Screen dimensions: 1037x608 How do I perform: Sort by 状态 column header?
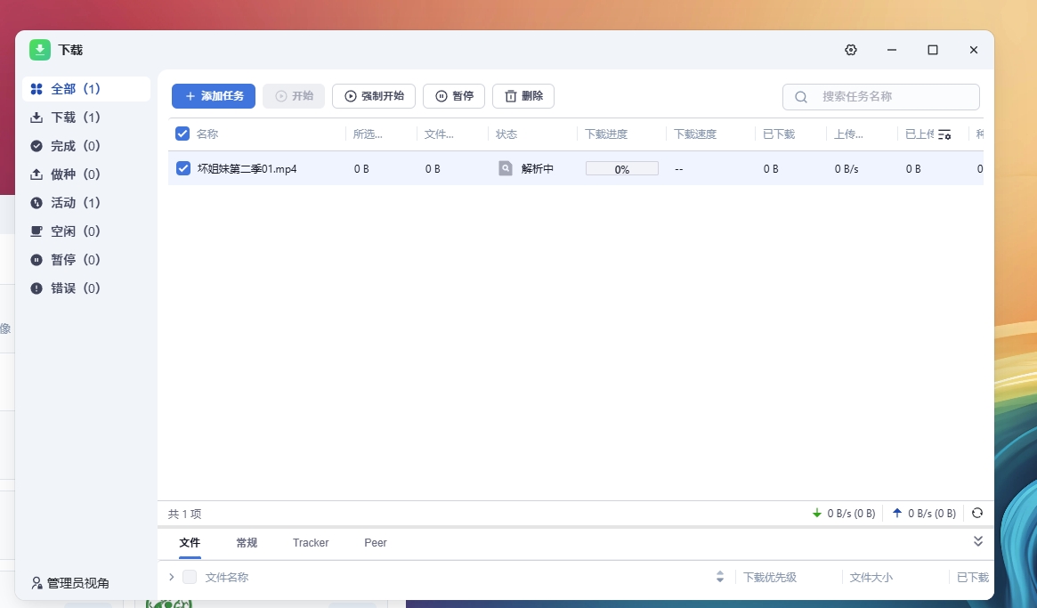pyautogui.click(x=506, y=134)
